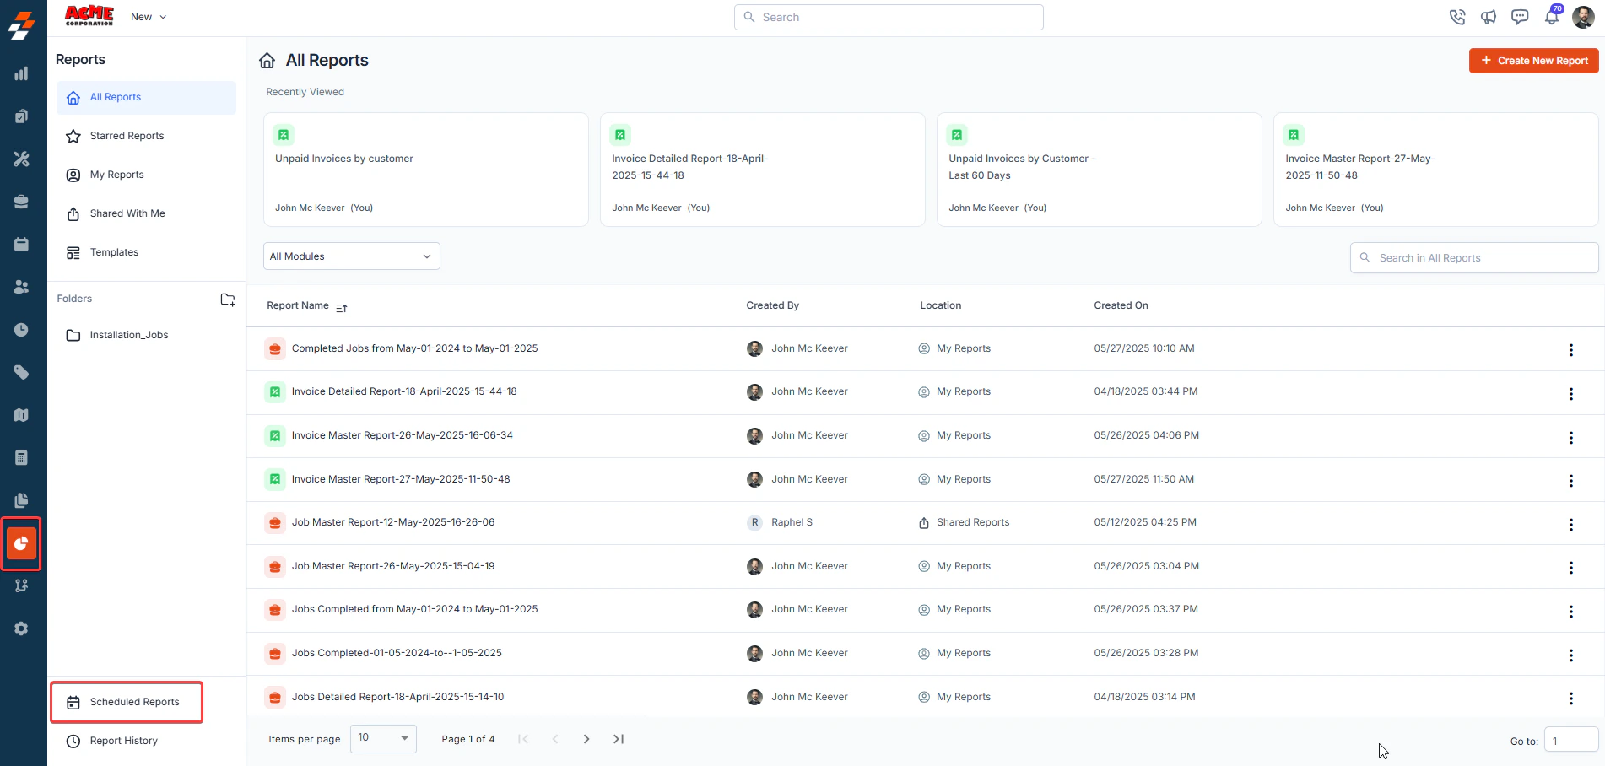Screen dimensions: 1605x766
Task: Open the calendar sidebar icon
Action: point(21,244)
